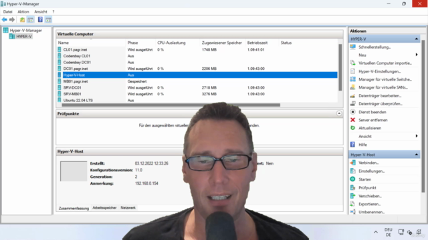Click the Datenträger bearbeiten icon

pos(352,95)
